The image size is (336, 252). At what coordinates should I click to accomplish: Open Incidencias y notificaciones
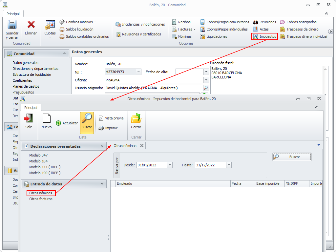pos(140,24)
